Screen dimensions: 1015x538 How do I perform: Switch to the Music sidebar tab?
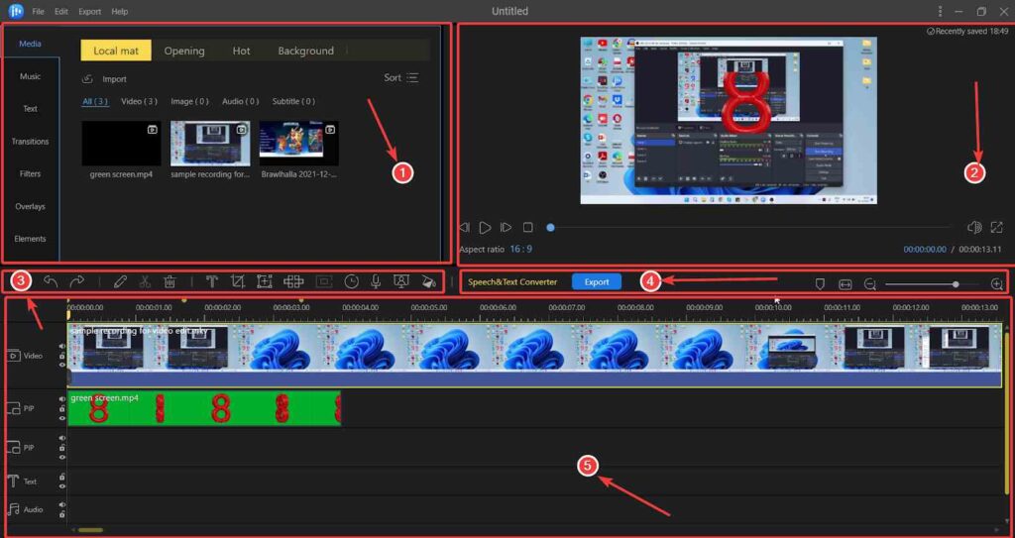tap(30, 76)
